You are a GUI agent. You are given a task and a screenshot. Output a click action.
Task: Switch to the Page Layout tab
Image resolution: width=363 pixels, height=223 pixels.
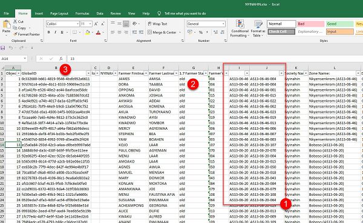coord(59,13)
